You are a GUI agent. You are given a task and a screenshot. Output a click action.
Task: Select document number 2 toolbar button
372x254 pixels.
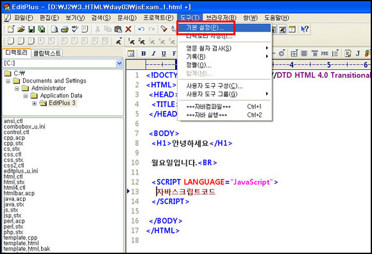(x=21, y=41)
